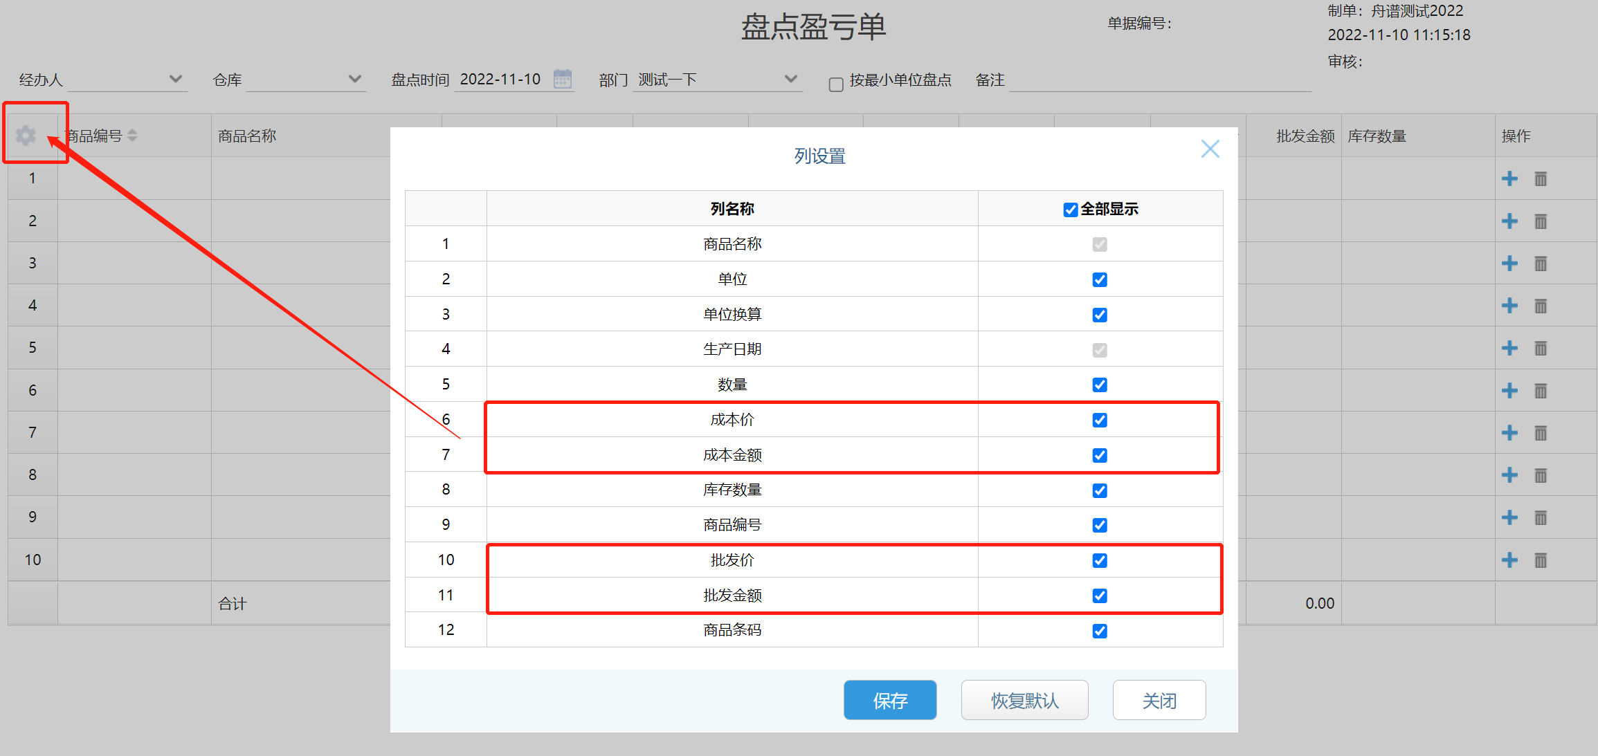Image resolution: width=1598 pixels, height=756 pixels.
Task: Uncheck the 成本金额 column checkbox
Action: click(1100, 455)
